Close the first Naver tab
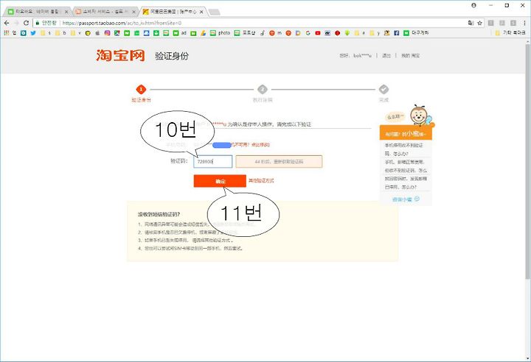The width and height of the screenshot is (531, 362). coord(66,12)
